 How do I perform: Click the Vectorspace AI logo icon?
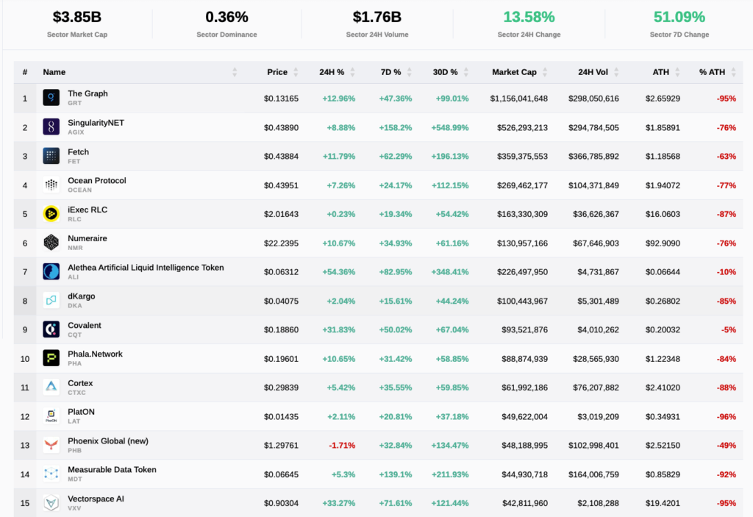click(51, 503)
